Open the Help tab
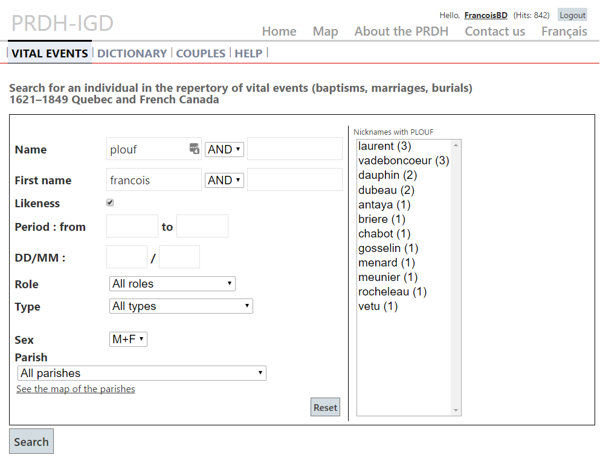The width and height of the screenshot is (600, 458). click(x=248, y=53)
